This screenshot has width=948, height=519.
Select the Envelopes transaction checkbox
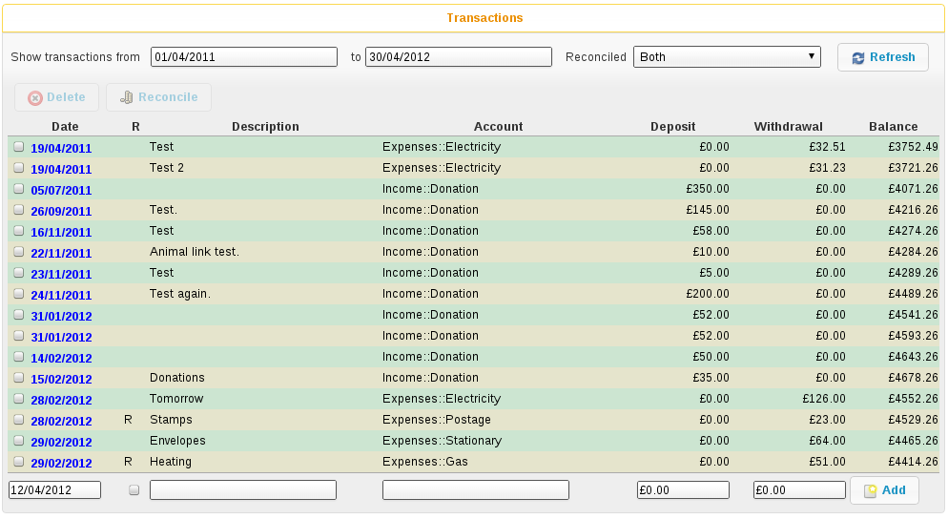tap(19, 441)
